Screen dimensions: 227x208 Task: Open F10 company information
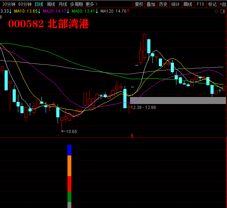200,4
